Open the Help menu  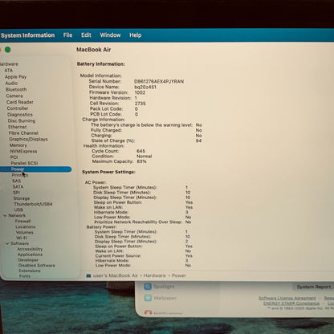[x=136, y=35]
